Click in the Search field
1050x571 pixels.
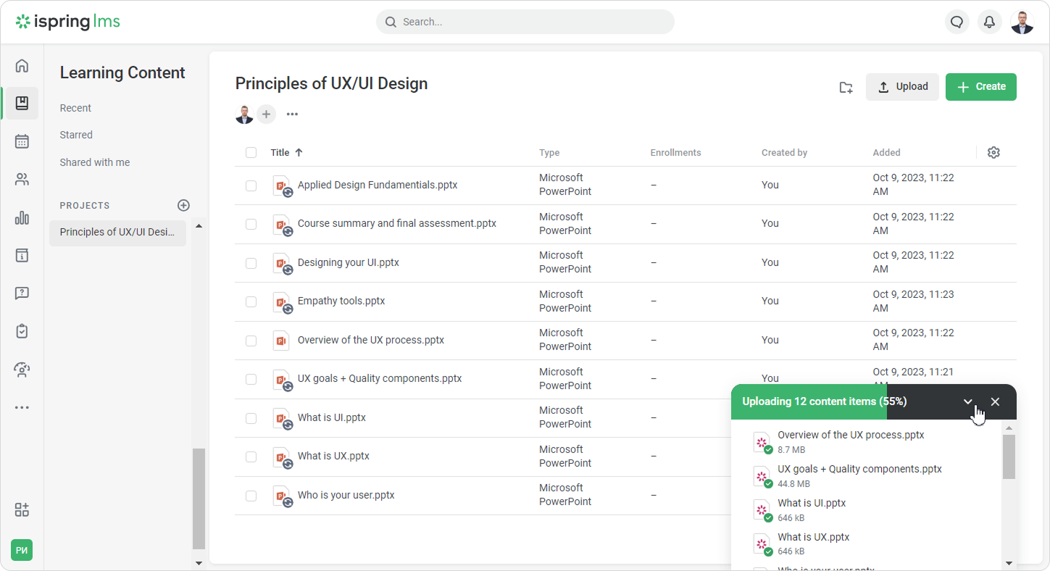525,22
